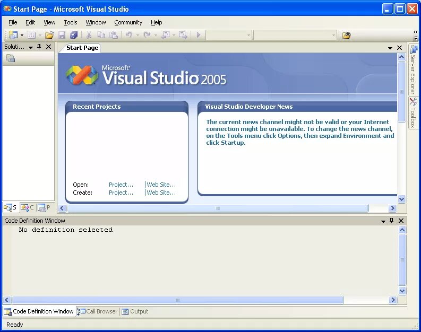Image resolution: width=421 pixels, height=332 pixels.
Task: Click the Navigate Forward icon
Action: (x=183, y=35)
